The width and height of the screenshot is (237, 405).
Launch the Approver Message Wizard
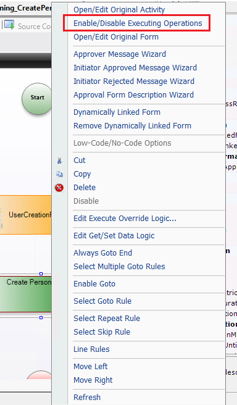[x=120, y=54]
